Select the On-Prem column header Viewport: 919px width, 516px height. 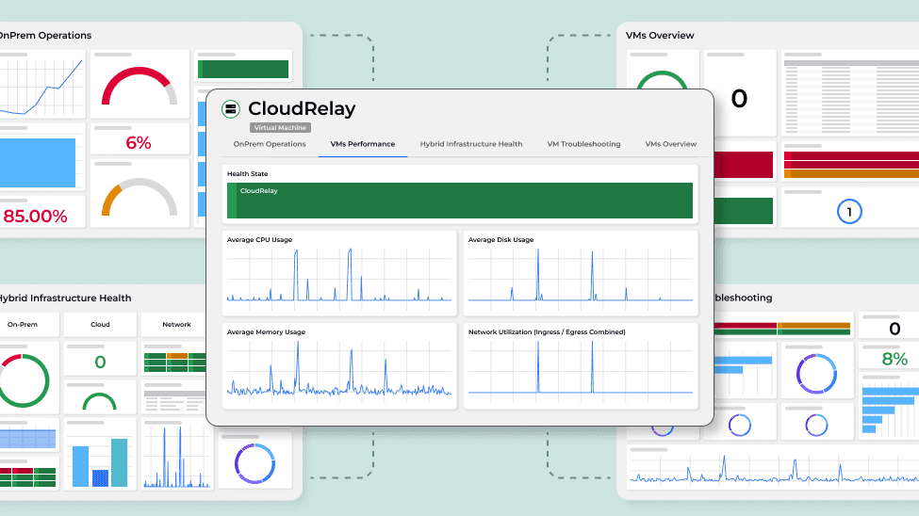pos(23,325)
